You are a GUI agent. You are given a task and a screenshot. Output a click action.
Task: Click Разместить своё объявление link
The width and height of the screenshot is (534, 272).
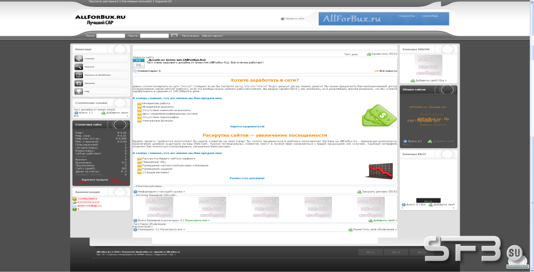coord(374,230)
